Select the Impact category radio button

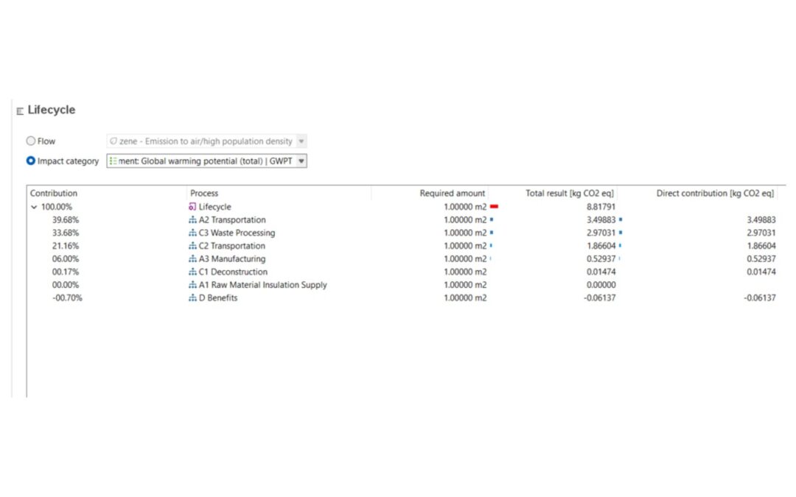[x=31, y=161]
